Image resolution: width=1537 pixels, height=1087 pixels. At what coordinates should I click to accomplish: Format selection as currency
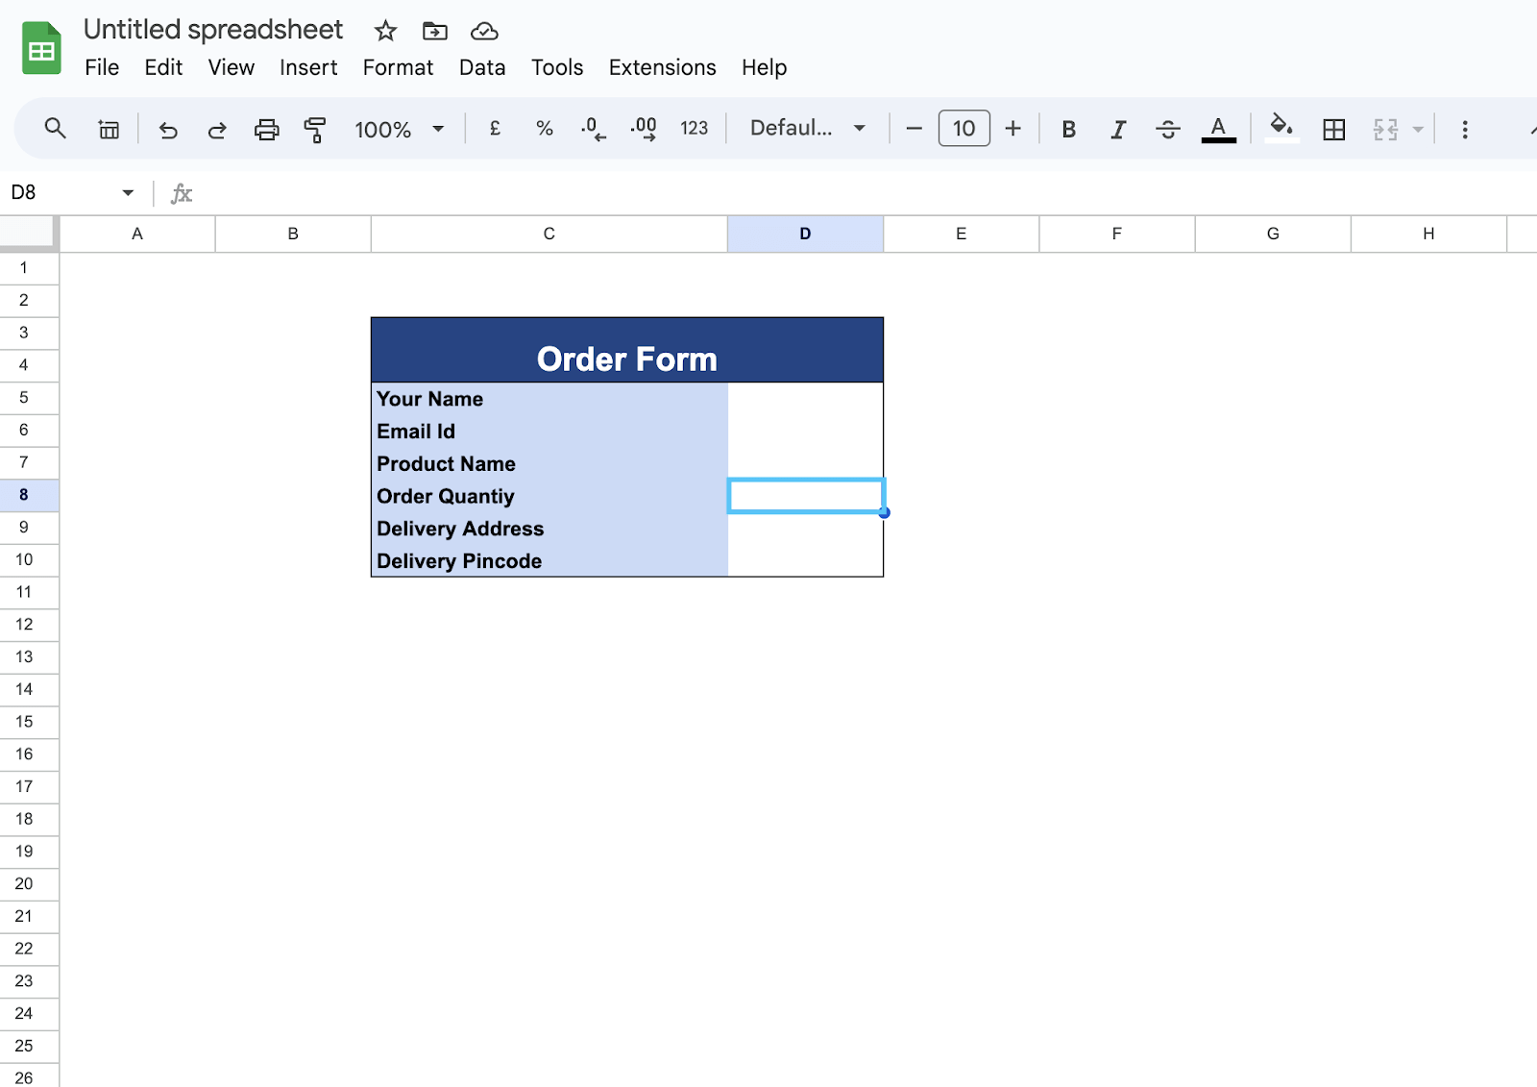click(495, 128)
